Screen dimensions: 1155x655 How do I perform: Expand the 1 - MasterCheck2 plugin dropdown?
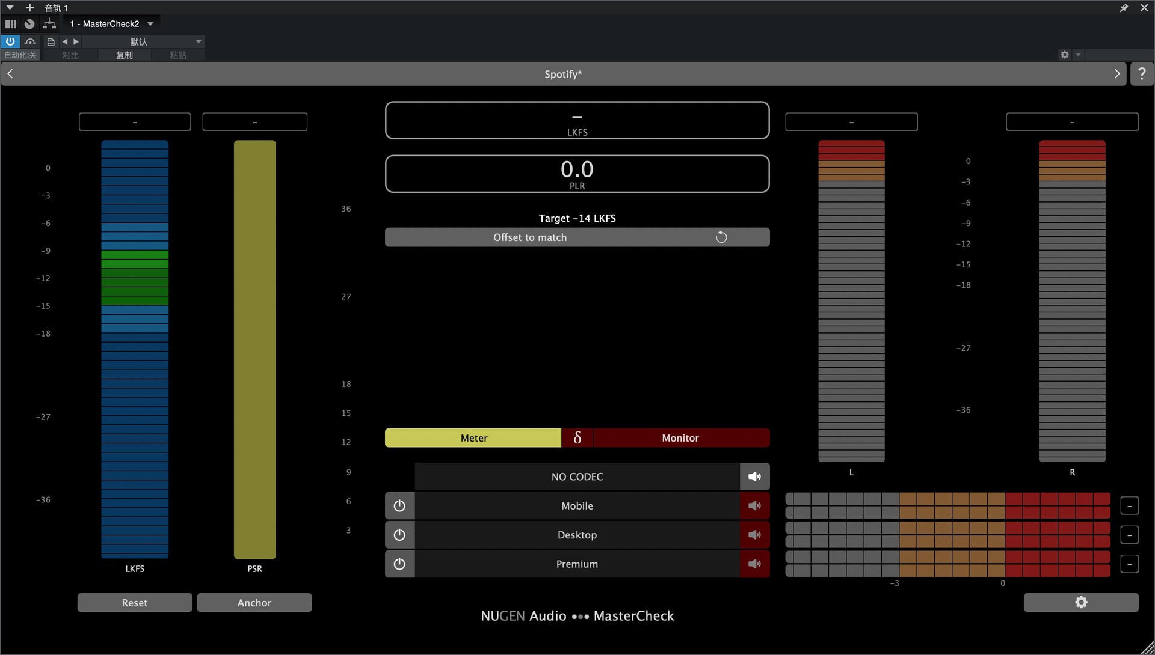[150, 24]
